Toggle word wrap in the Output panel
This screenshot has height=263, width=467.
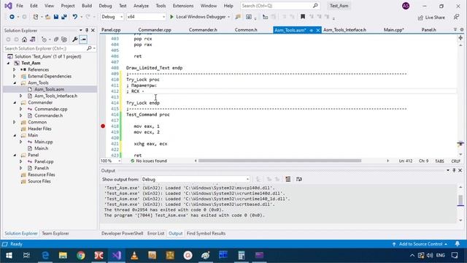tap(298, 179)
